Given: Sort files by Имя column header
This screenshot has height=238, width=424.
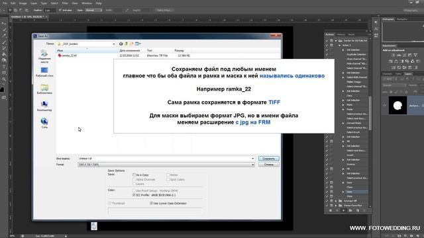Looking at the screenshot, I should [87, 50].
